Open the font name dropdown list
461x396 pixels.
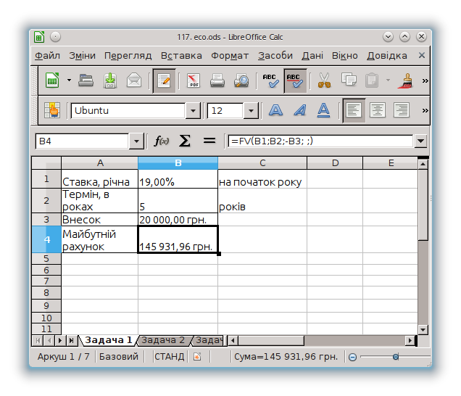click(193, 111)
